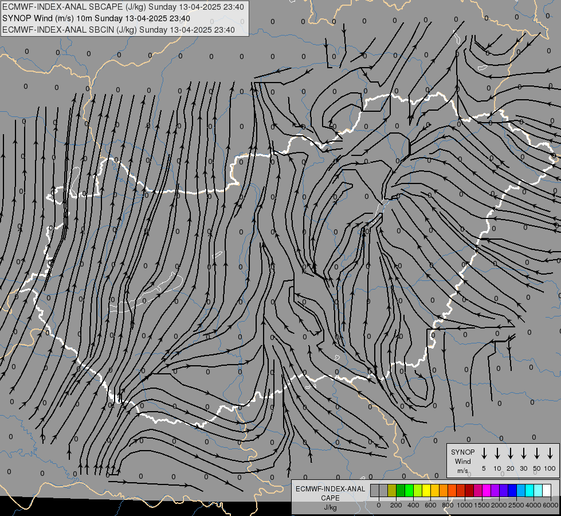Select the dark maroon CAPE swatch after 1000

coord(470,490)
